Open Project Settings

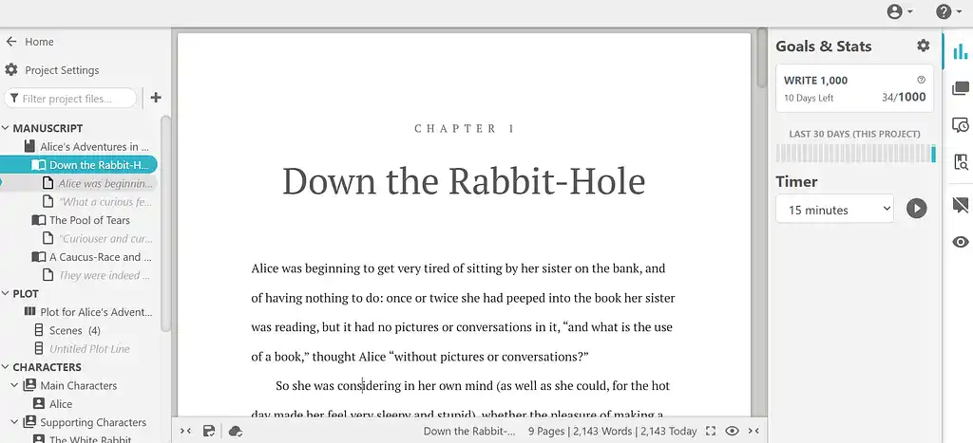click(52, 70)
